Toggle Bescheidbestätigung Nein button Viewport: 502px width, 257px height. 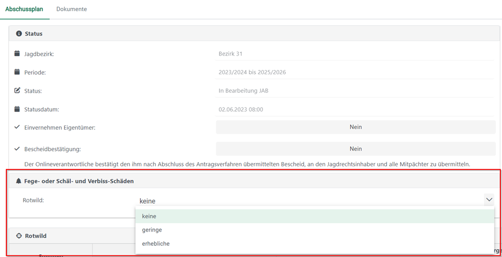[x=355, y=149]
